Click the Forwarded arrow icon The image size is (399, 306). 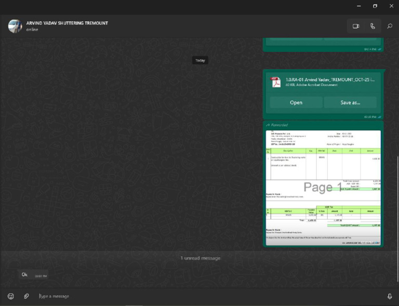[x=268, y=125]
